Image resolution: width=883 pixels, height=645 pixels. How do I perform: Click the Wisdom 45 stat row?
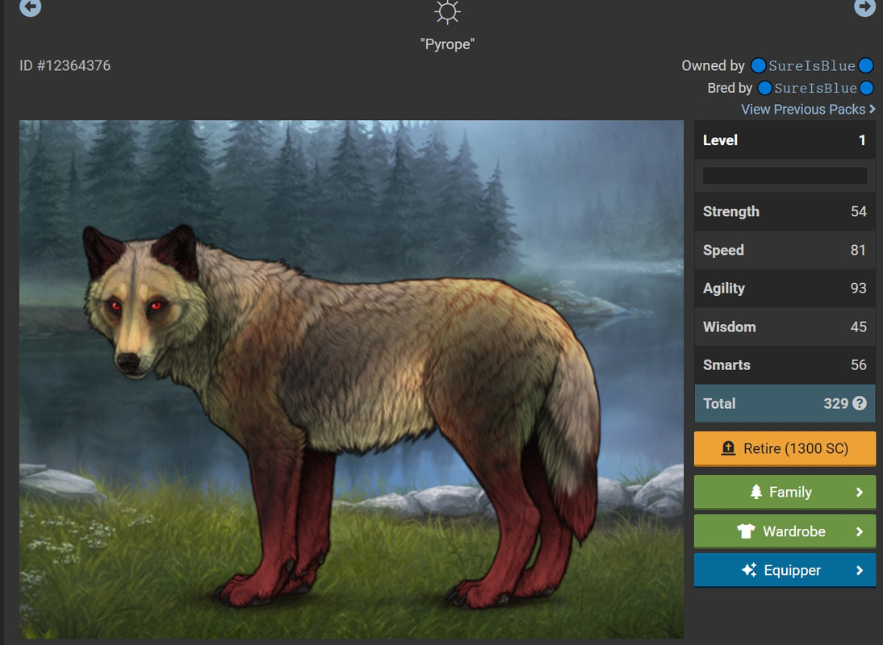[785, 327]
